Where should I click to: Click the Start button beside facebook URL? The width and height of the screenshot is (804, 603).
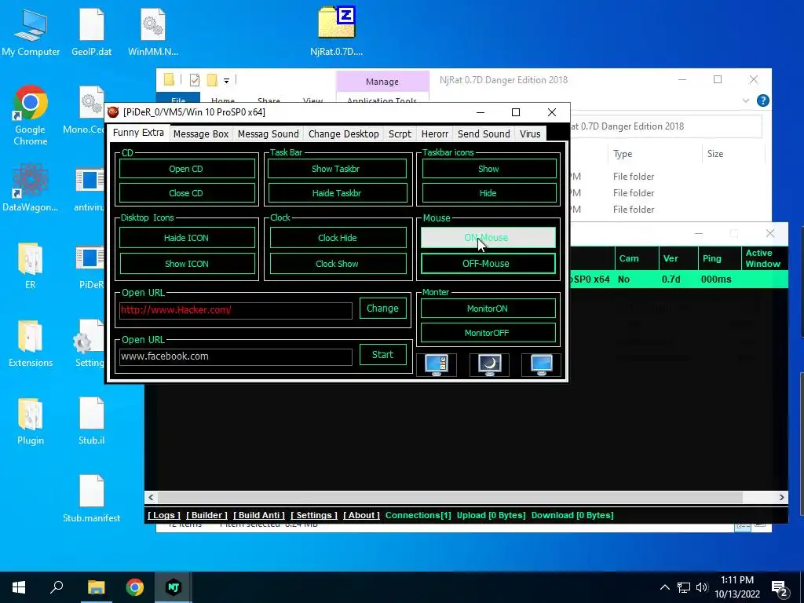(382, 355)
